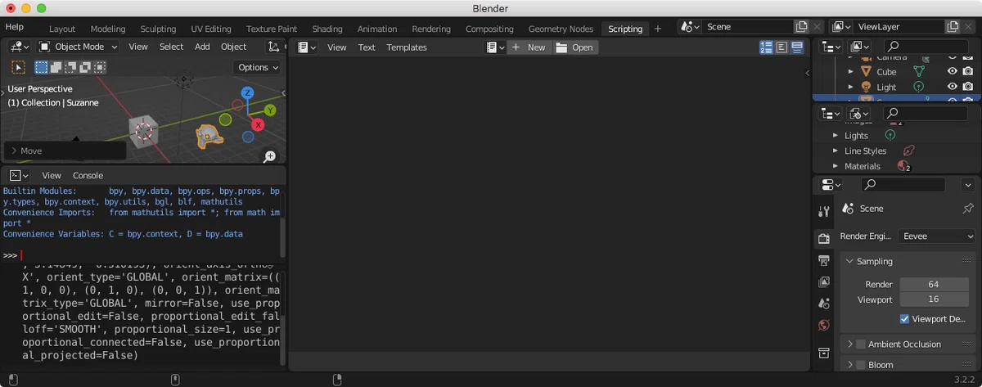Choose the set new selection mode icon
Screen dimensions: 982x387
[41, 67]
